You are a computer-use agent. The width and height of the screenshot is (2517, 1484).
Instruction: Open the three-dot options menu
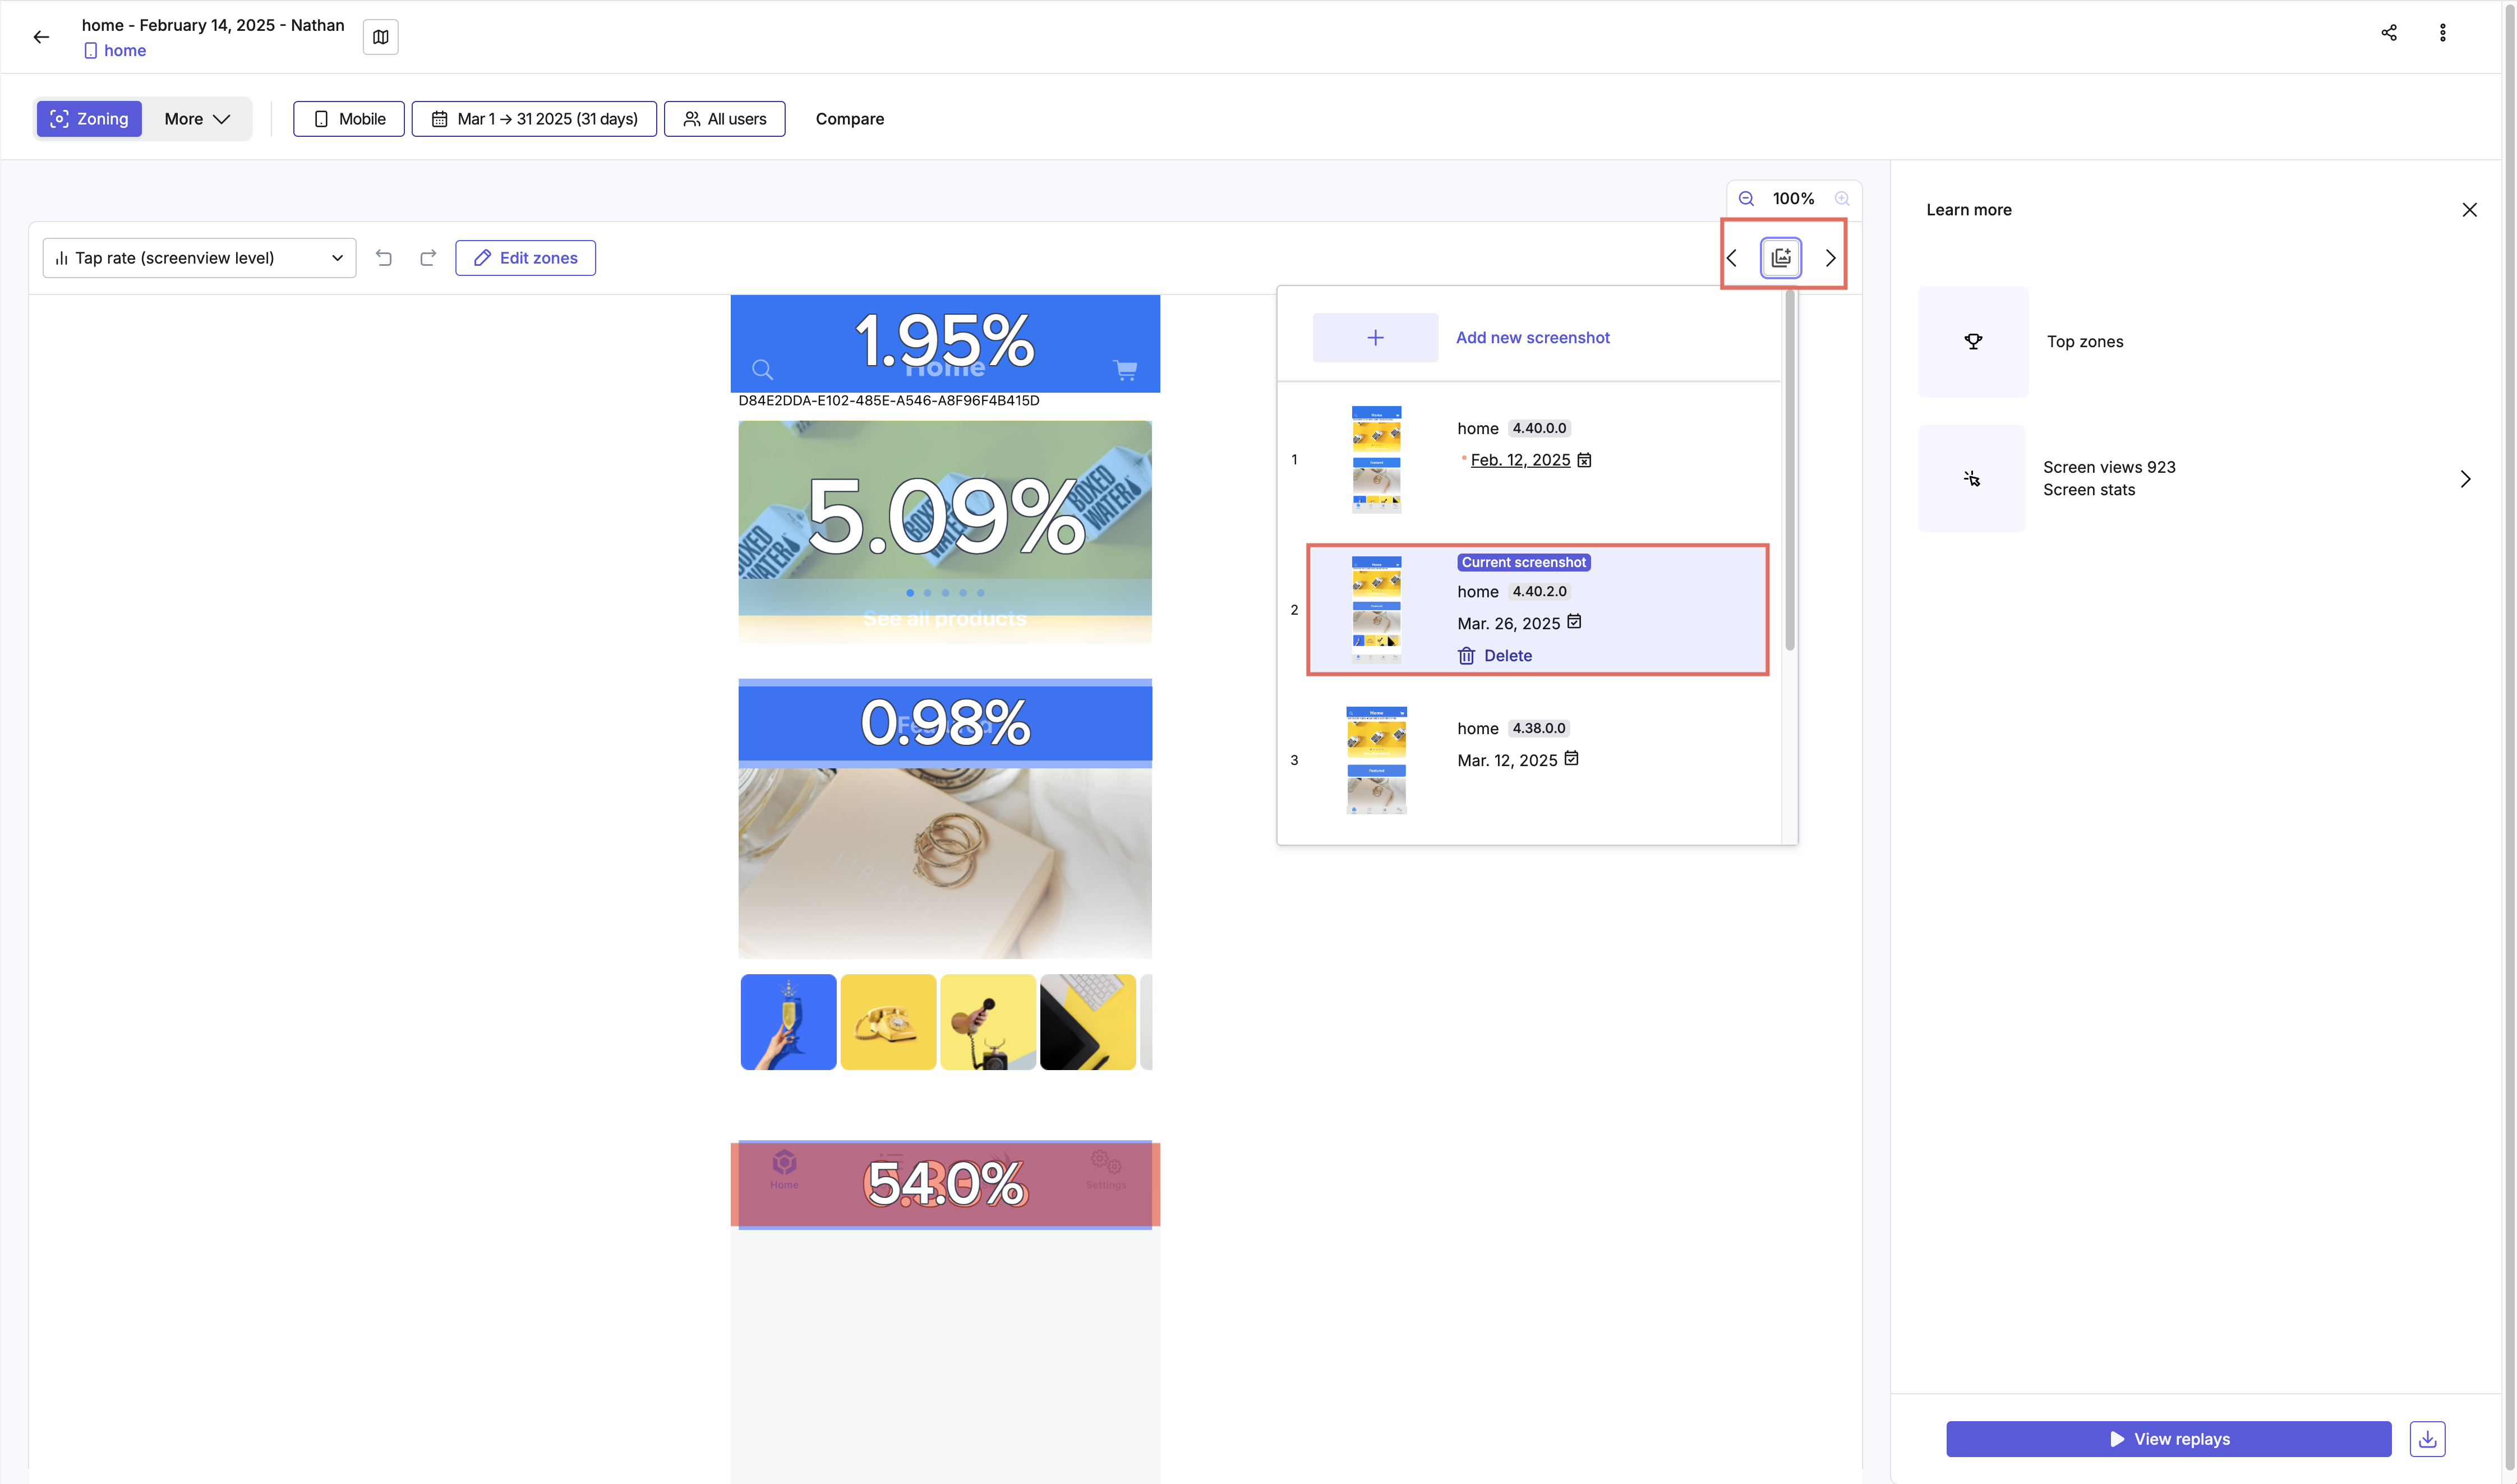[x=2443, y=33]
